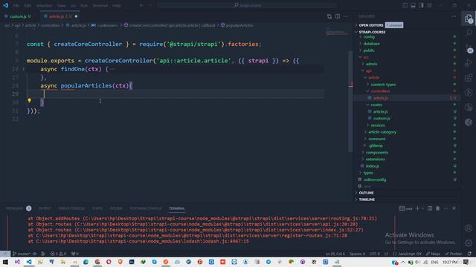Open Source Control view in activity bar

[x=469, y=47]
